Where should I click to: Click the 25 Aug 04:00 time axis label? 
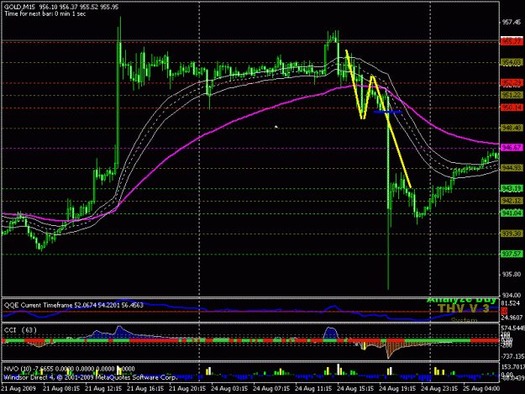point(481,389)
